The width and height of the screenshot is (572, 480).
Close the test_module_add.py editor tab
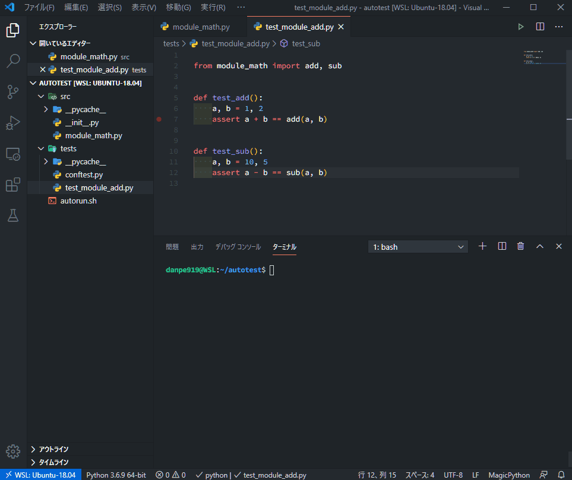coord(341,27)
